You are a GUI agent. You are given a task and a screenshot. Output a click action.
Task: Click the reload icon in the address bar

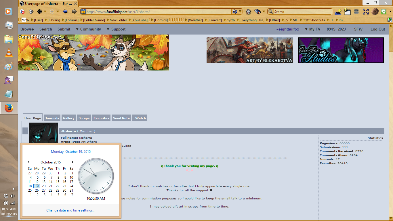coord(235,12)
